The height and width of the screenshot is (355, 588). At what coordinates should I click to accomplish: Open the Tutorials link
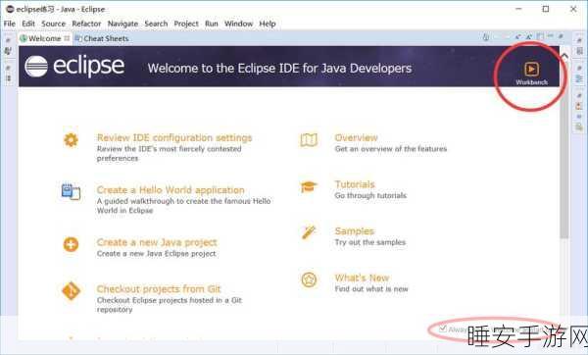pos(355,184)
